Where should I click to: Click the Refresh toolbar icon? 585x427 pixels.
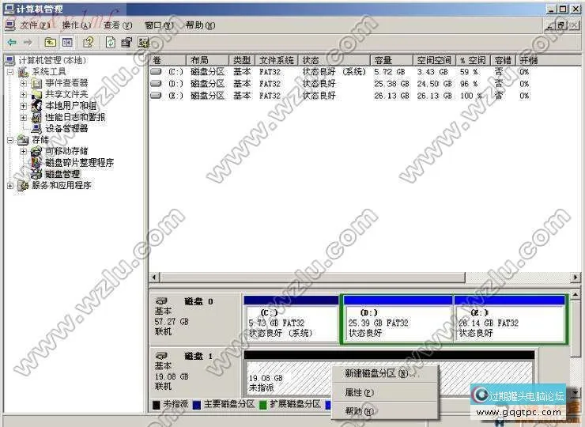click(111, 42)
